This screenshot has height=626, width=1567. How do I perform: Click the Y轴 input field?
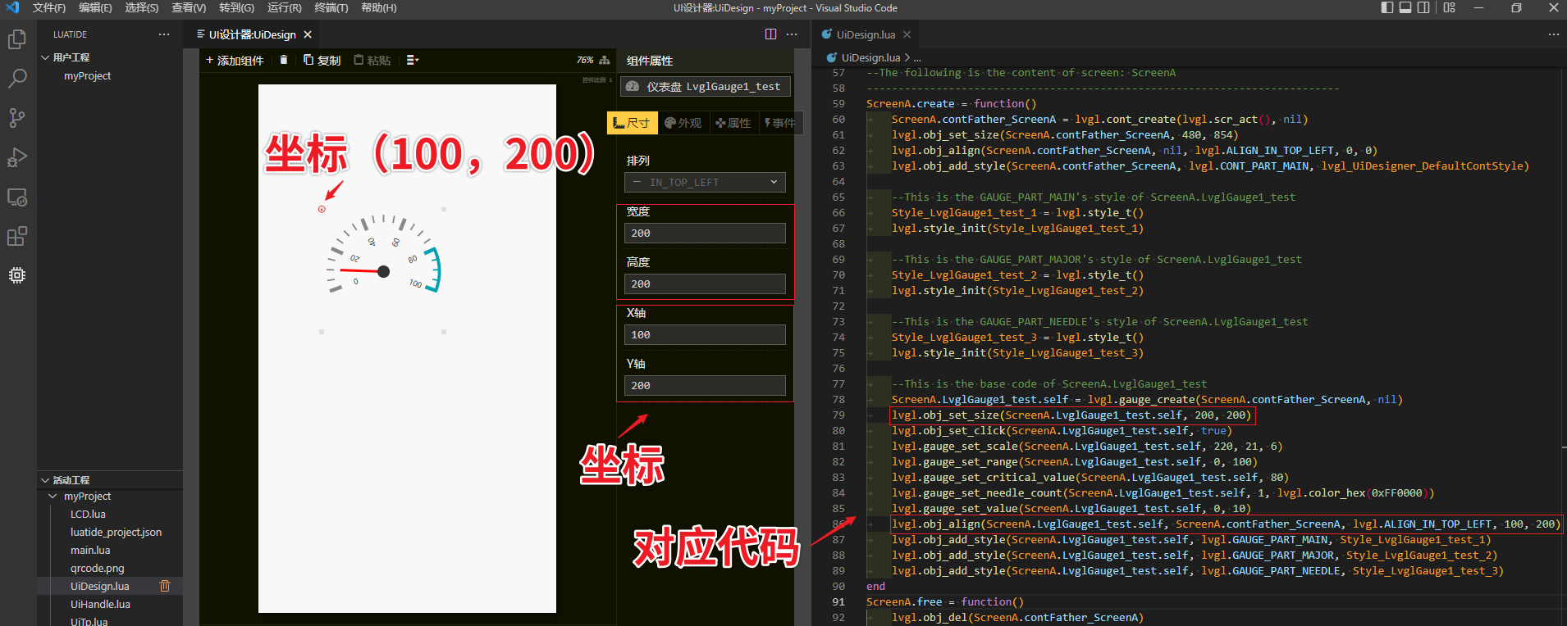[x=705, y=385]
